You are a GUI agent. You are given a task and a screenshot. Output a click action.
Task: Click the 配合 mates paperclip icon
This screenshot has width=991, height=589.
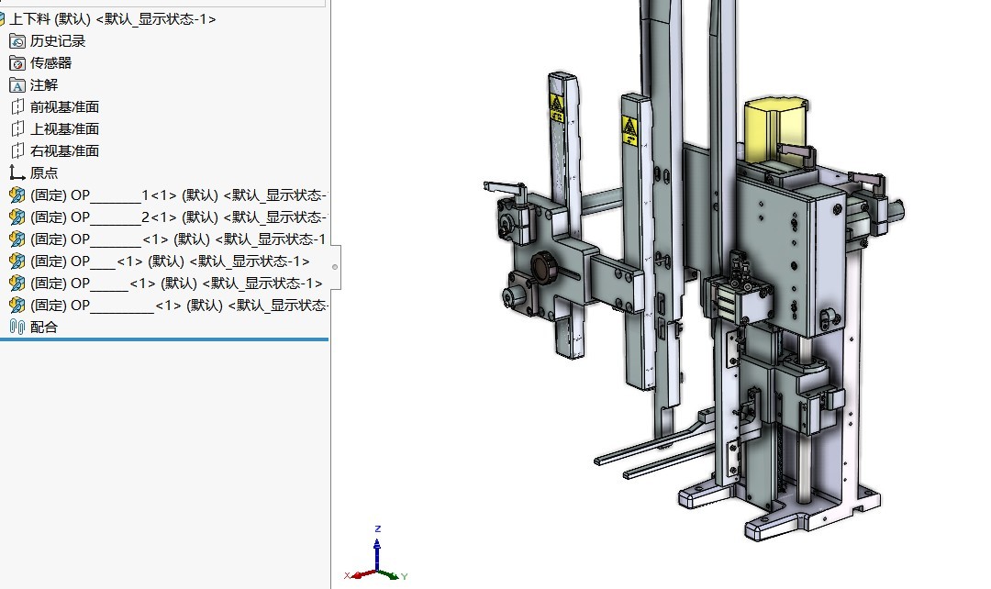click(x=17, y=327)
